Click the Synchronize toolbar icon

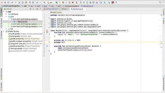(x=8, y=2)
